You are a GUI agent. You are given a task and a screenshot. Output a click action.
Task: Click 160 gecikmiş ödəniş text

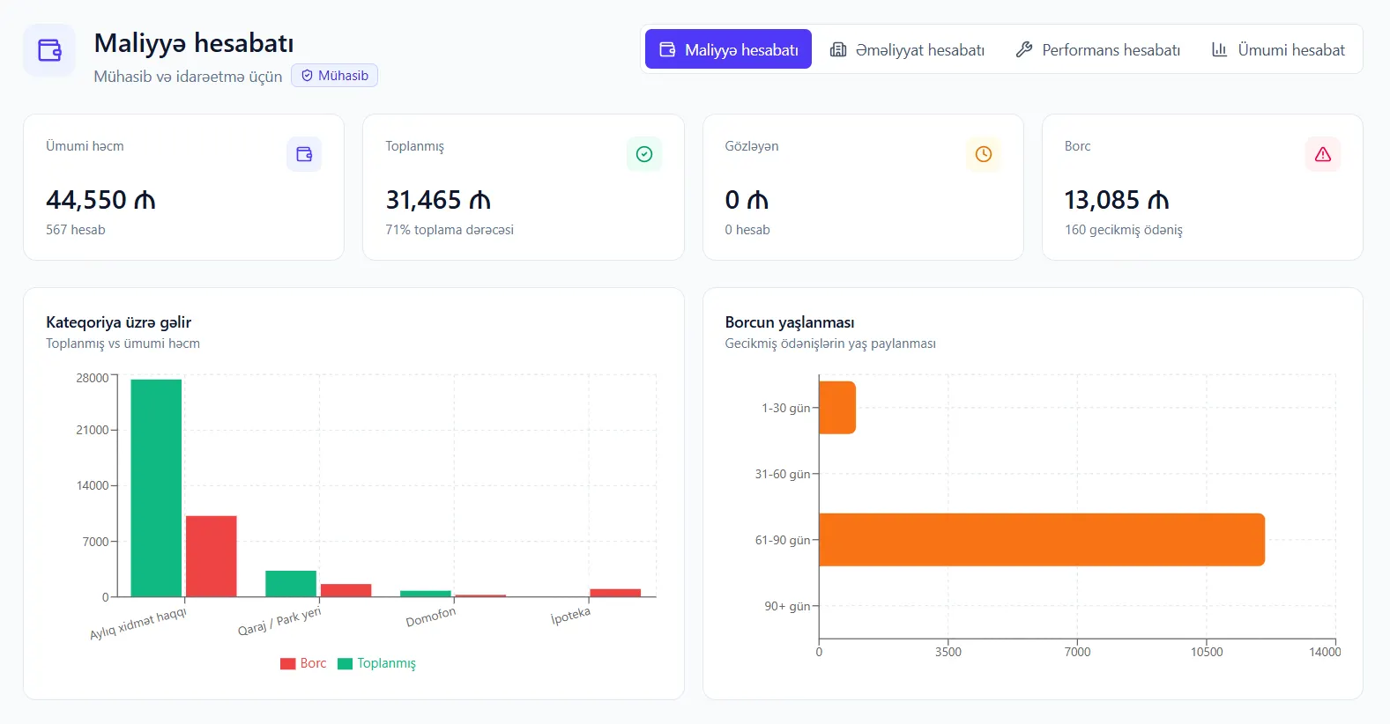click(x=1124, y=230)
